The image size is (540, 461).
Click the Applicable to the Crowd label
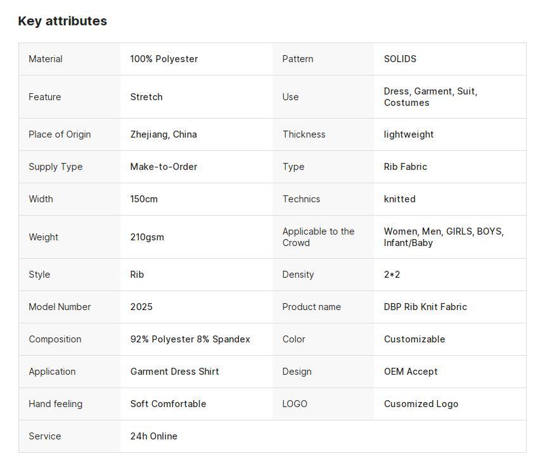318,237
